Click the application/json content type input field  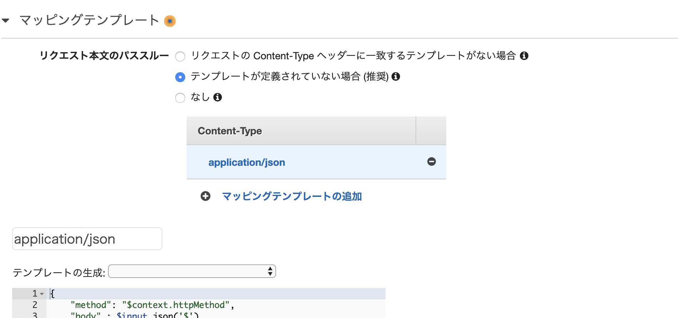tap(87, 239)
